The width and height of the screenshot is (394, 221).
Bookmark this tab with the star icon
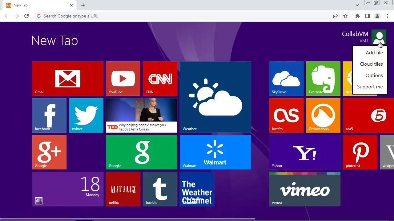click(x=345, y=16)
